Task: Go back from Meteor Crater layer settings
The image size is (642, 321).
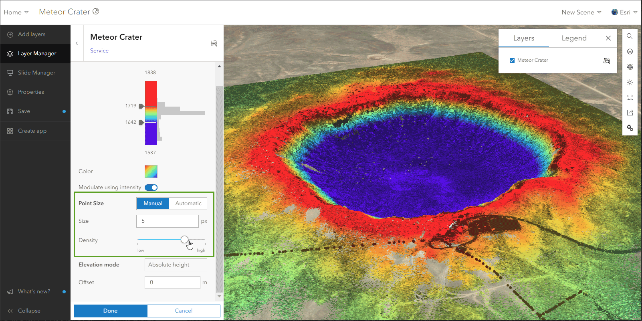Action: pos(77,43)
